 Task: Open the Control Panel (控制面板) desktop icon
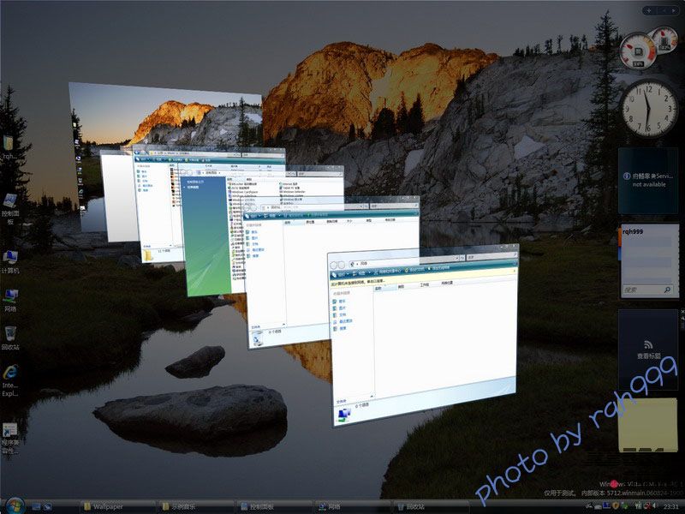point(10,200)
